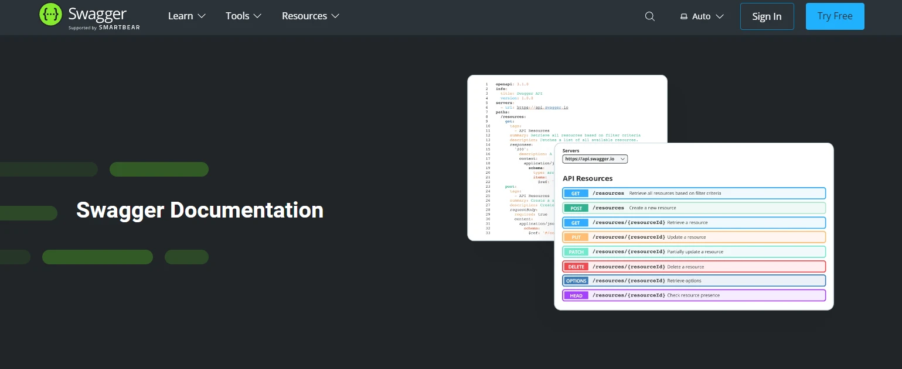Click the Swagger logo icon
This screenshot has width=902, height=369.
(x=50, y=15)
